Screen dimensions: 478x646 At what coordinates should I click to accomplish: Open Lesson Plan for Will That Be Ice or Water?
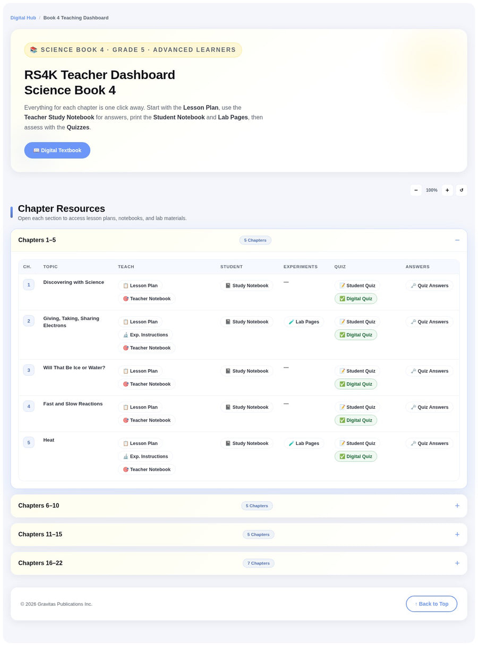(x=140, y=371)
